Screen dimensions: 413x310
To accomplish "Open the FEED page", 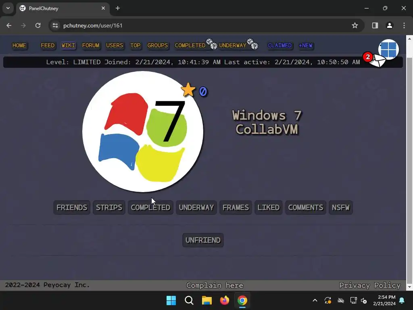I will click(48, 45).
